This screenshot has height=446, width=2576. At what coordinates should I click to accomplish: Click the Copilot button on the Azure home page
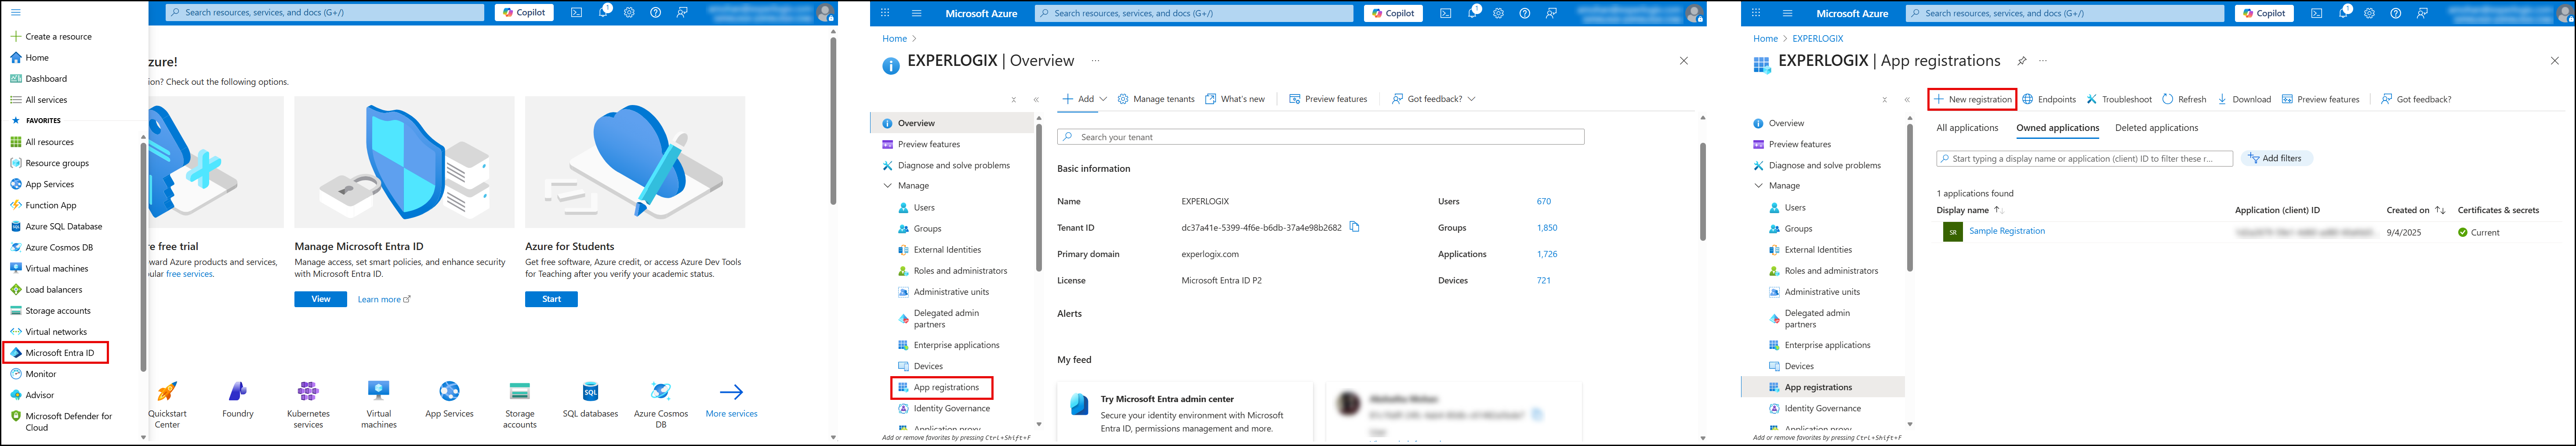pos(524,13)
